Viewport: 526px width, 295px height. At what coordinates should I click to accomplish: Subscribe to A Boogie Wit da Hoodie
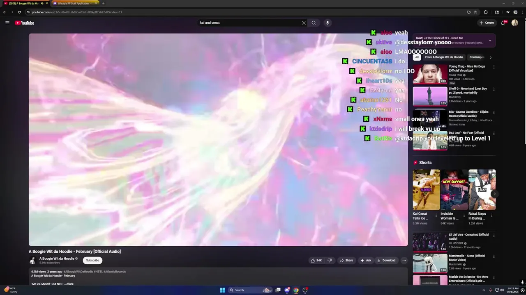tap(92, 260)
